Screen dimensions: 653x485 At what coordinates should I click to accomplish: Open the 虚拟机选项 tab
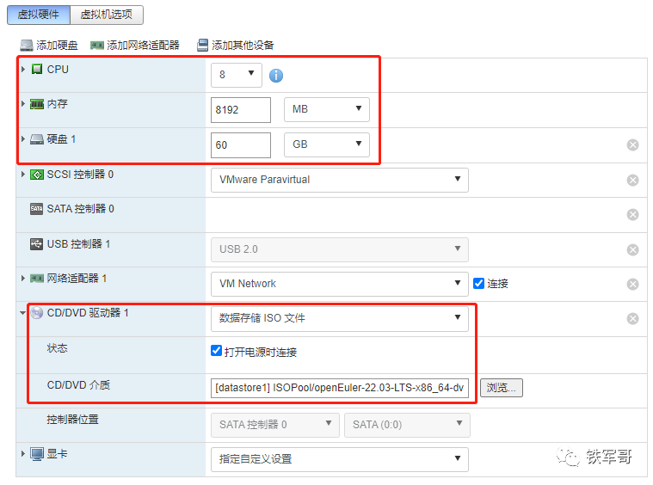pos(107,15)
